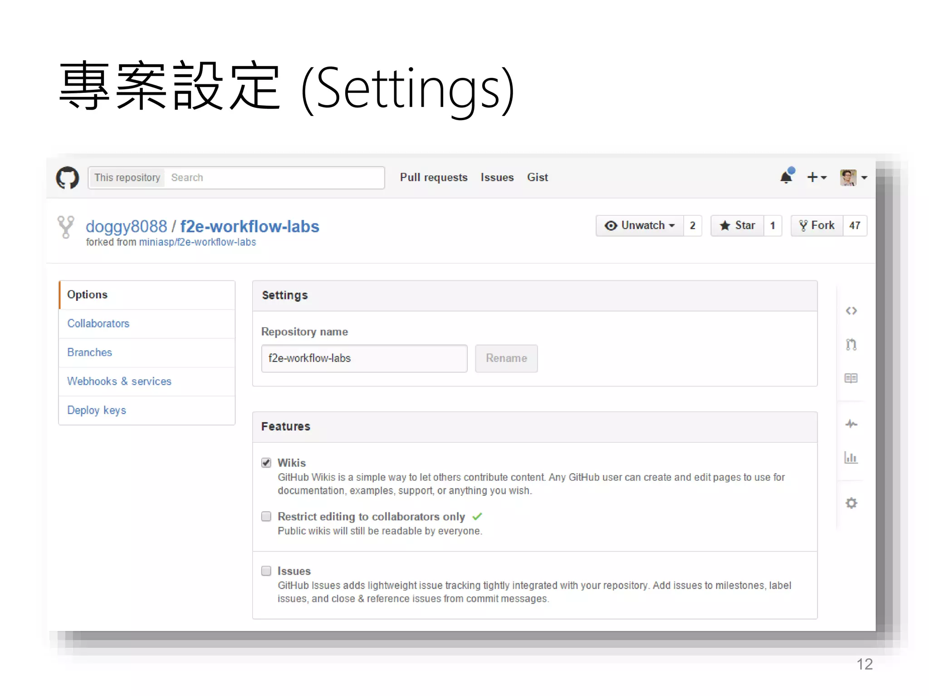This screenshot has width=929, height=696.
Task: Open the Settings gear icon in sidebar
Action: 851,503
